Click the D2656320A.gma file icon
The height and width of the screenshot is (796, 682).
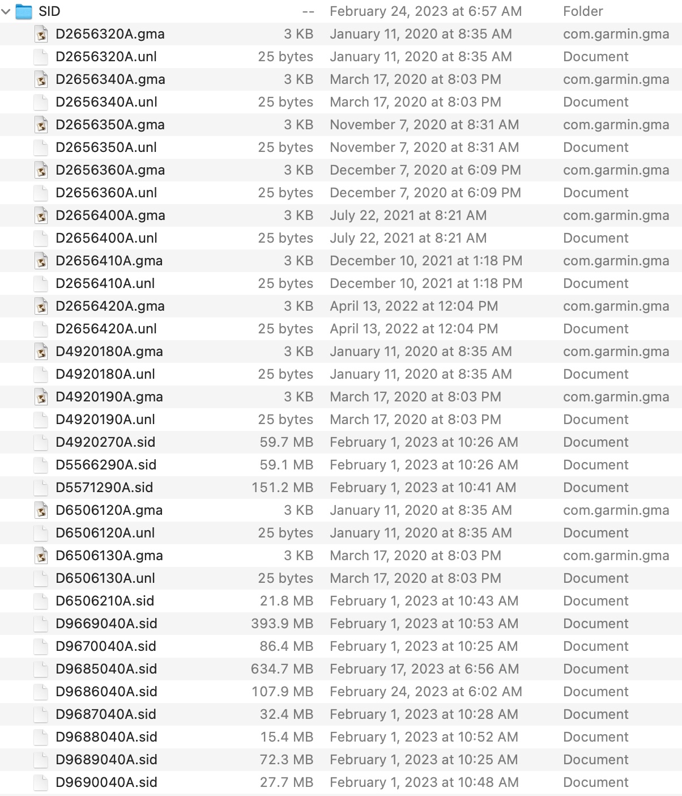coord(41,34)
